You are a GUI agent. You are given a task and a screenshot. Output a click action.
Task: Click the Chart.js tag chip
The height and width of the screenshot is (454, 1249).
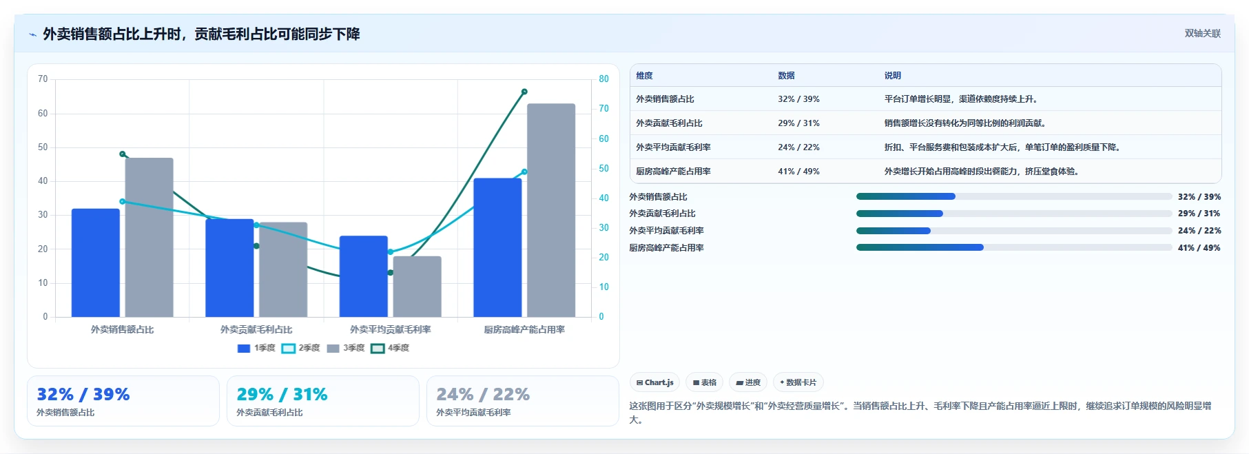tap(655, 382)
